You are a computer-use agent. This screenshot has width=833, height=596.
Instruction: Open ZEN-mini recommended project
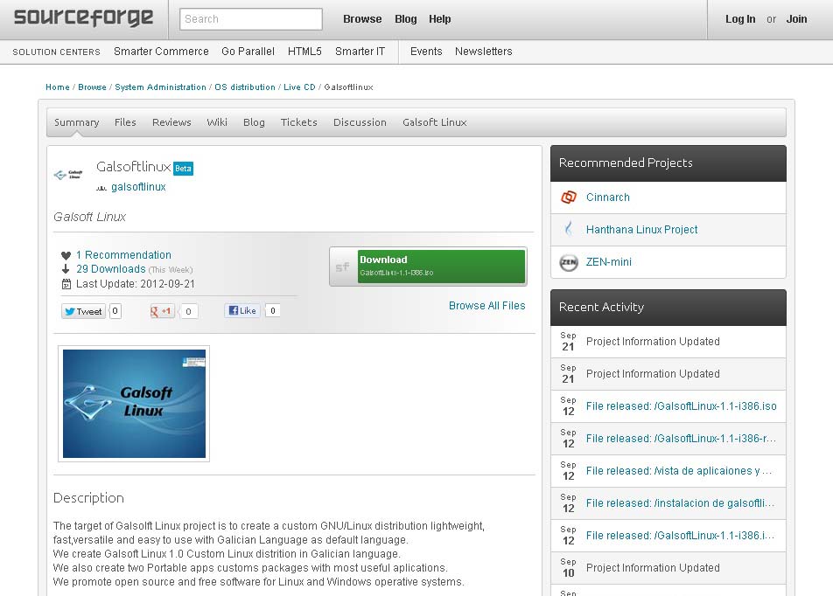(609, 262)
